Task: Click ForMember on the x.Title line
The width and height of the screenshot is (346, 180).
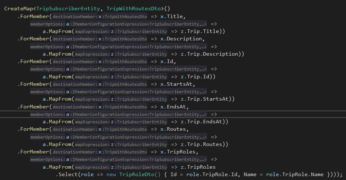Action: point(35,16)
